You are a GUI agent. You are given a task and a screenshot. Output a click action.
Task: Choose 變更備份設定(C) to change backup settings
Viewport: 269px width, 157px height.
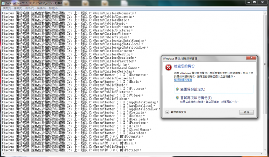tap(214, 89)
